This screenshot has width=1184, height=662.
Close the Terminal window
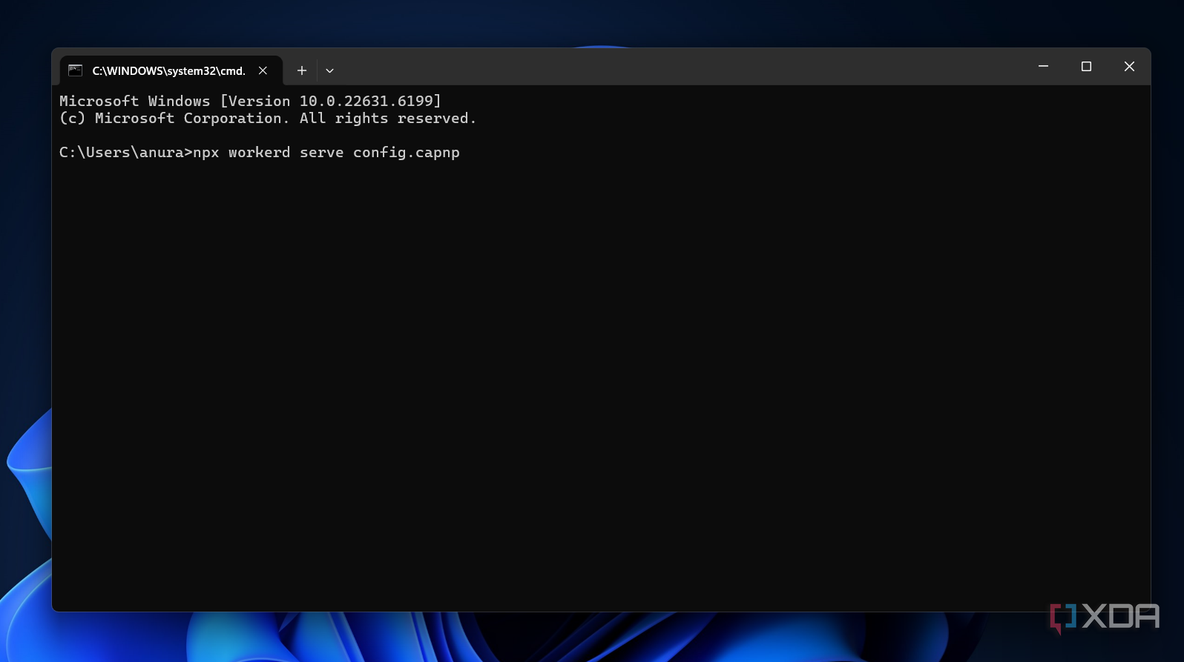coord(1129,67)
